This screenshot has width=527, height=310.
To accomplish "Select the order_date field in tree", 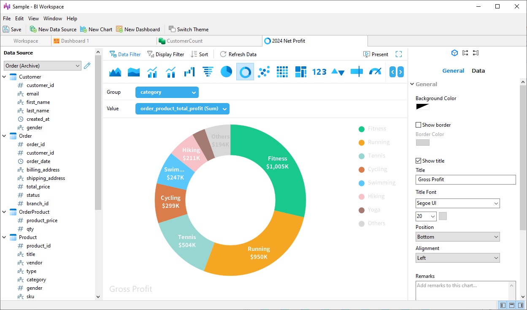I will point(38,161).
